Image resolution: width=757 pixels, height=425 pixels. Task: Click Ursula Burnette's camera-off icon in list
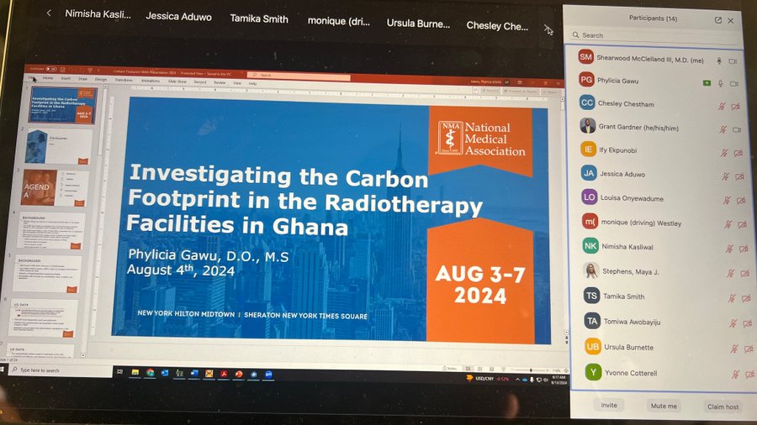pyautogui.click(x=749, y=349)
